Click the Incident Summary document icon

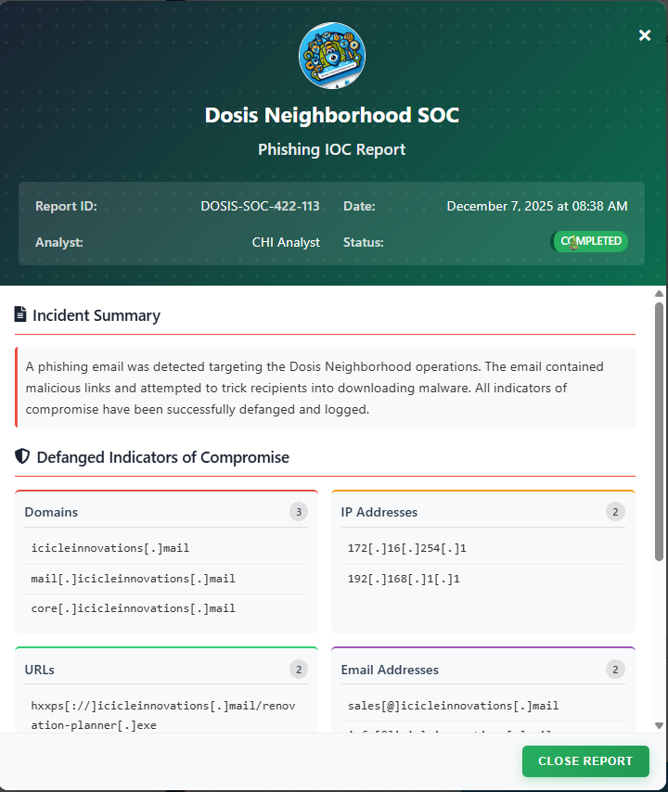point(20,315)
